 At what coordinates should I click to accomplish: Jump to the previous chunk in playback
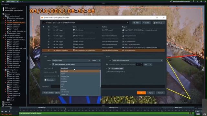coord(2,111)
